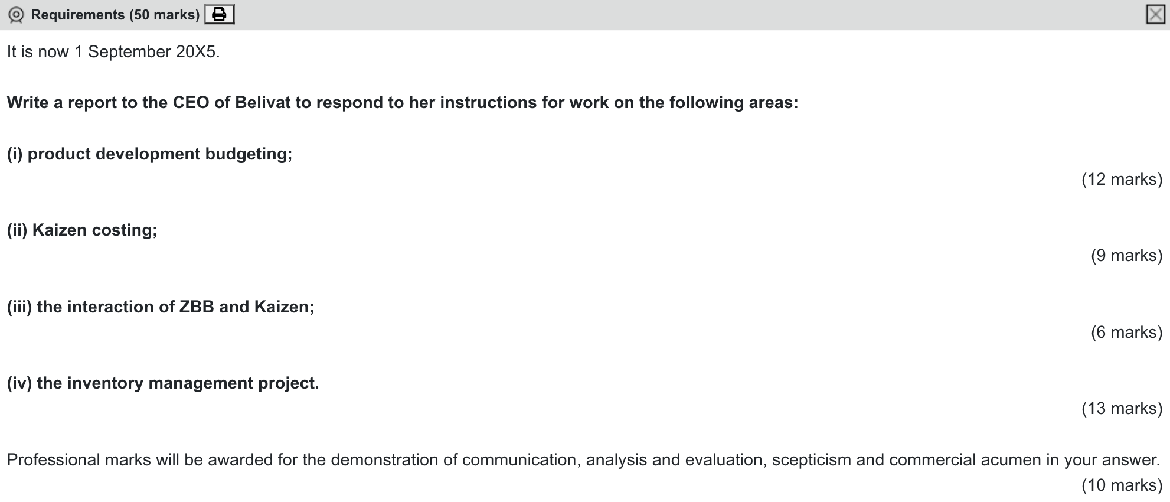Click the (13 marks) label
The width and height of the screenshot is (1170, 502).
1122,408
